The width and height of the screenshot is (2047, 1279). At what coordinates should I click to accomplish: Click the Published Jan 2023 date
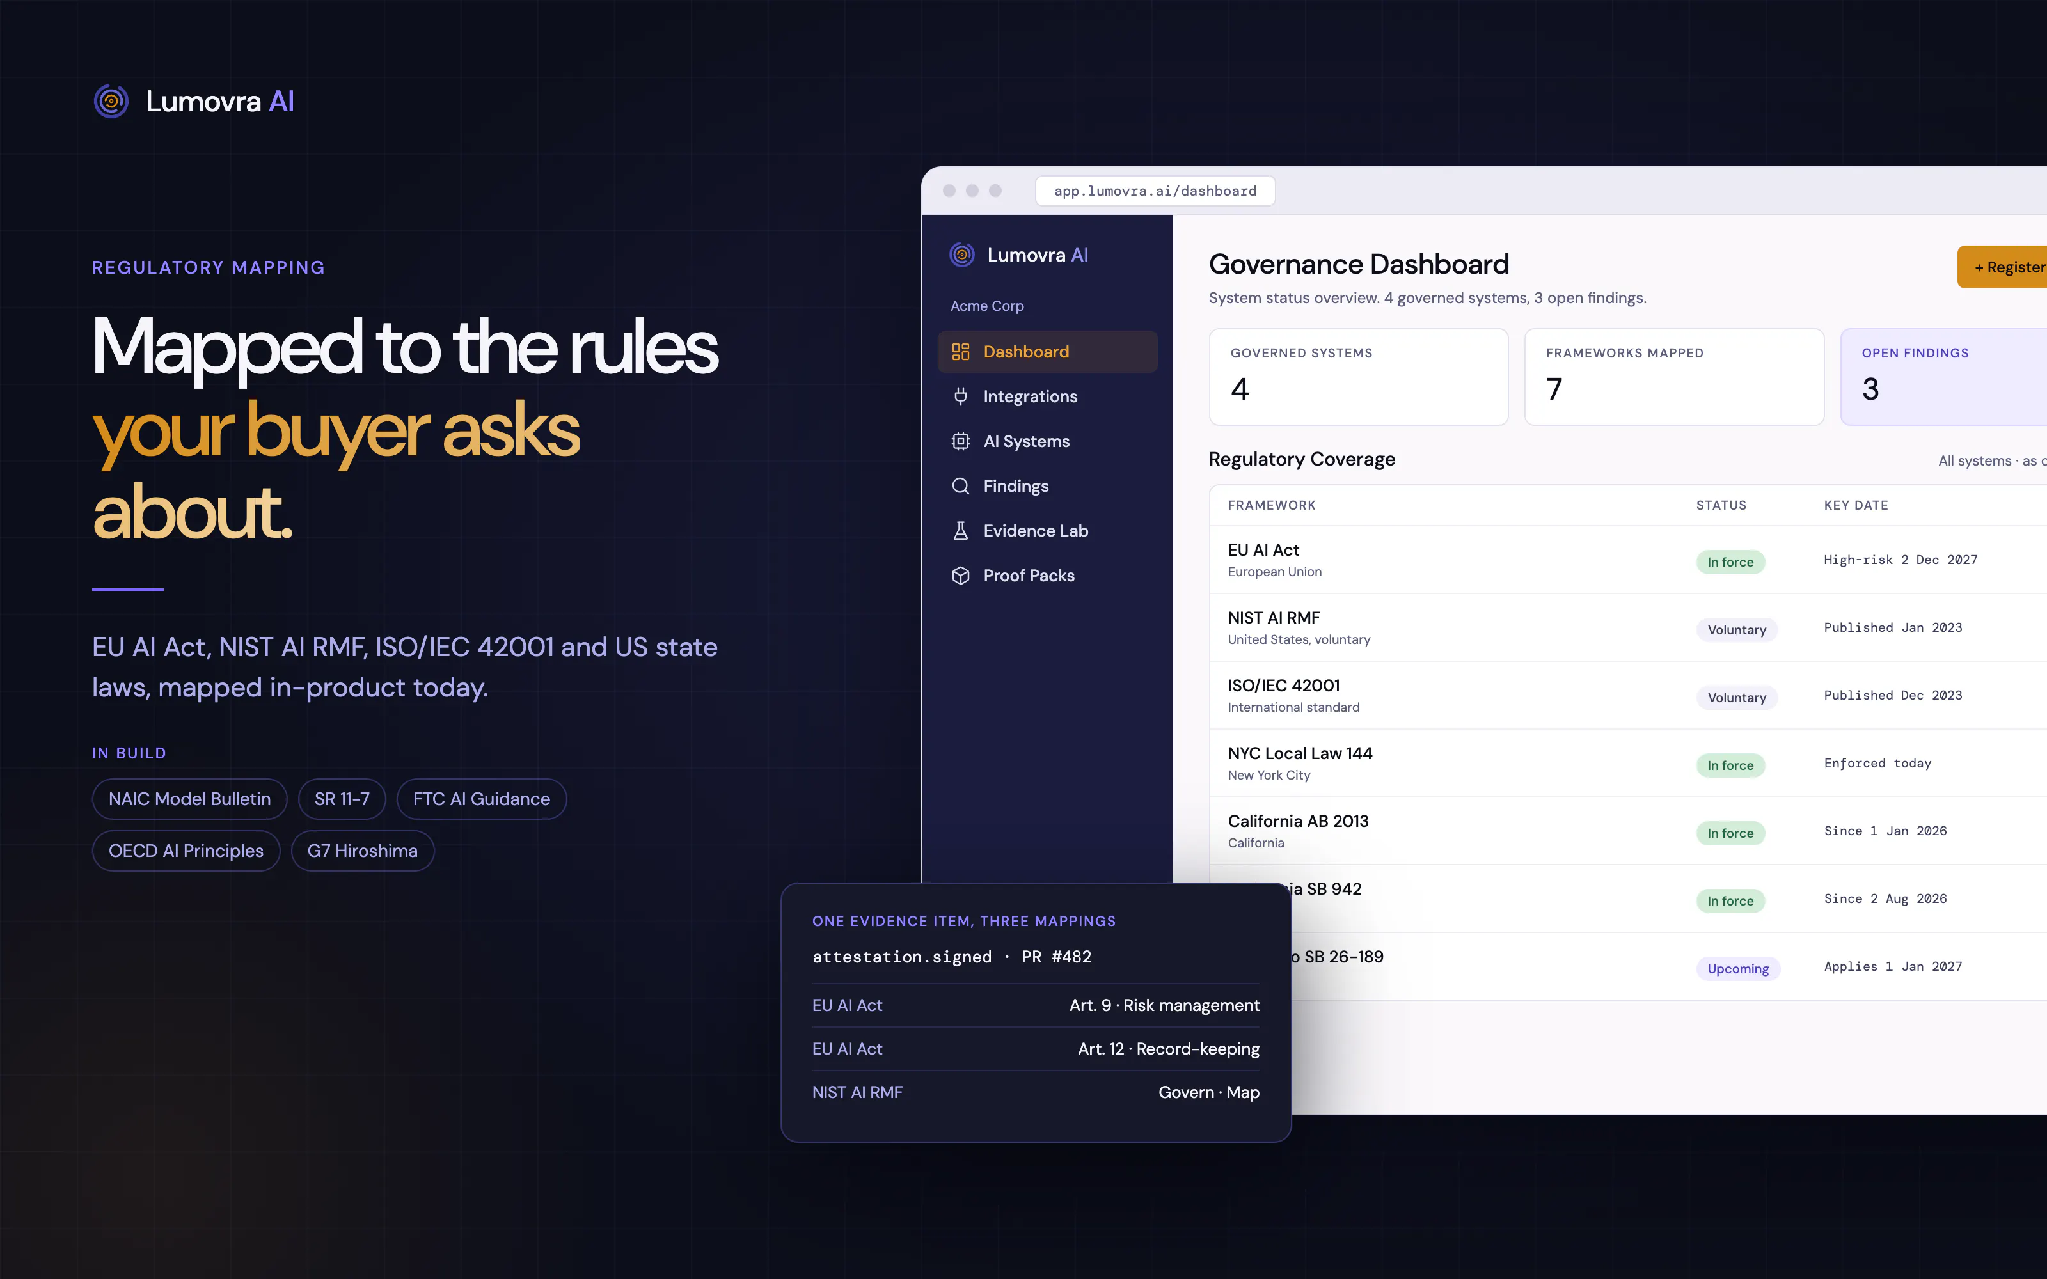click(x=1893, y=627)
